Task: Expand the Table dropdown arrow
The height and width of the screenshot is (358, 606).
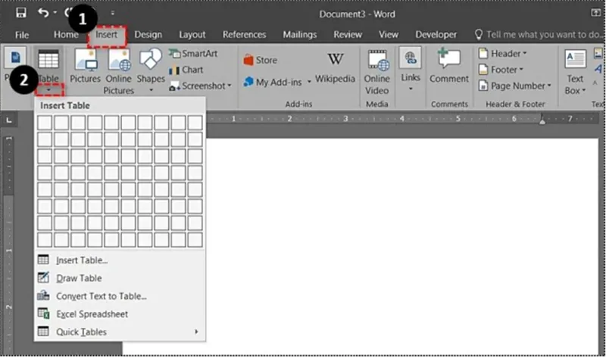Action: coord(48,90)
